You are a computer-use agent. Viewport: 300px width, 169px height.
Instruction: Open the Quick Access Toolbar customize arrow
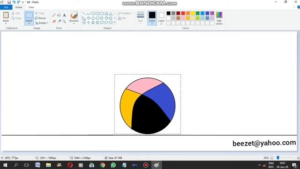tap(23, 2)
